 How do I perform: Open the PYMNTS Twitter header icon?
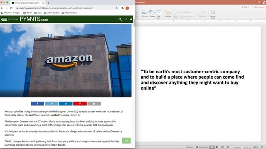[x=131, y=19]
